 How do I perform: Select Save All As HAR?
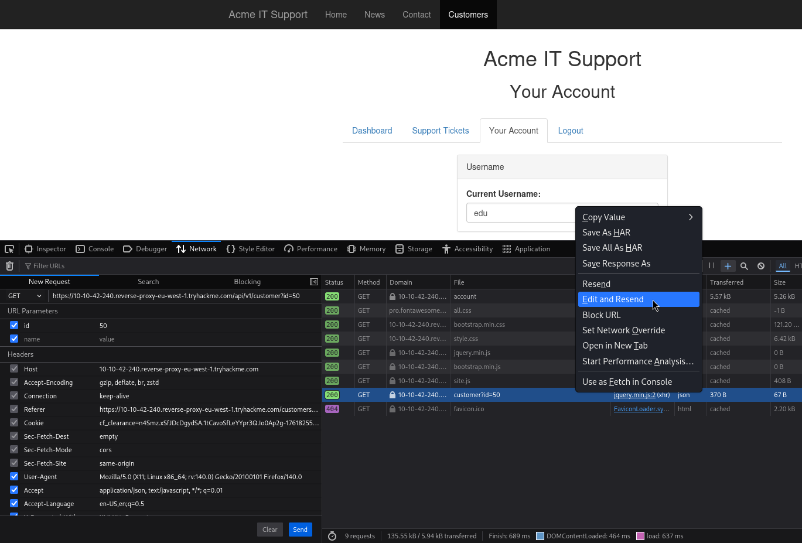639,248
